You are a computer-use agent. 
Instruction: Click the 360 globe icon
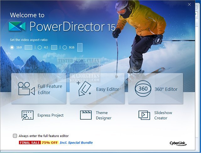tap(143, 89)
